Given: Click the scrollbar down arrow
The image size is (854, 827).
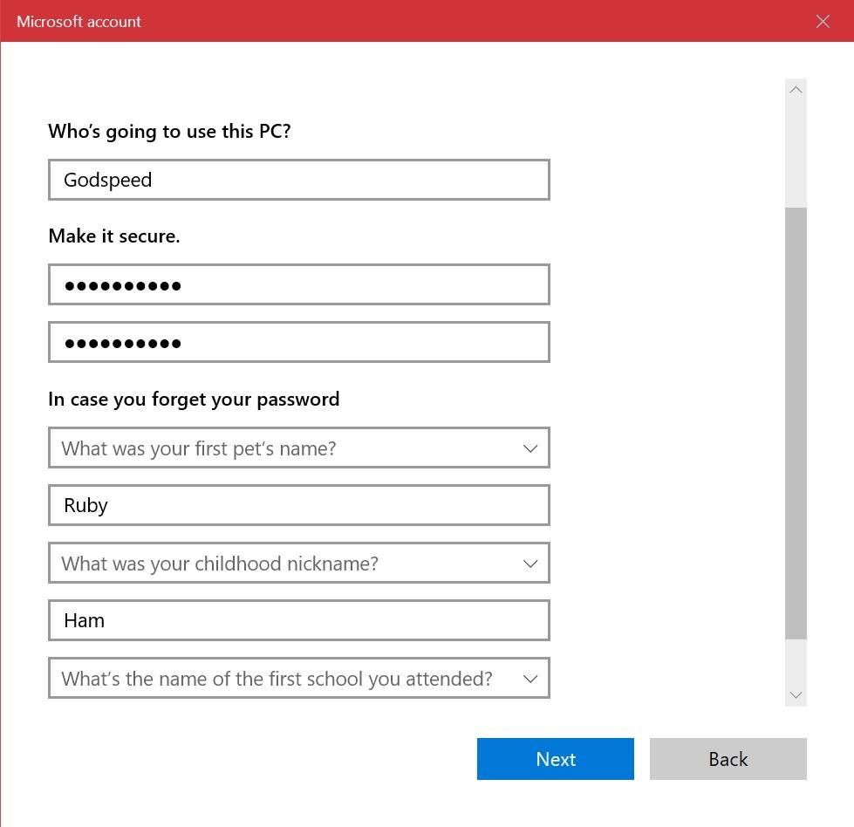Looking at the screenshot, I should coord(796,694).
